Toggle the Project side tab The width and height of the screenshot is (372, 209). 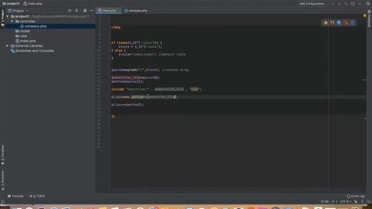[x=2, y=18]
